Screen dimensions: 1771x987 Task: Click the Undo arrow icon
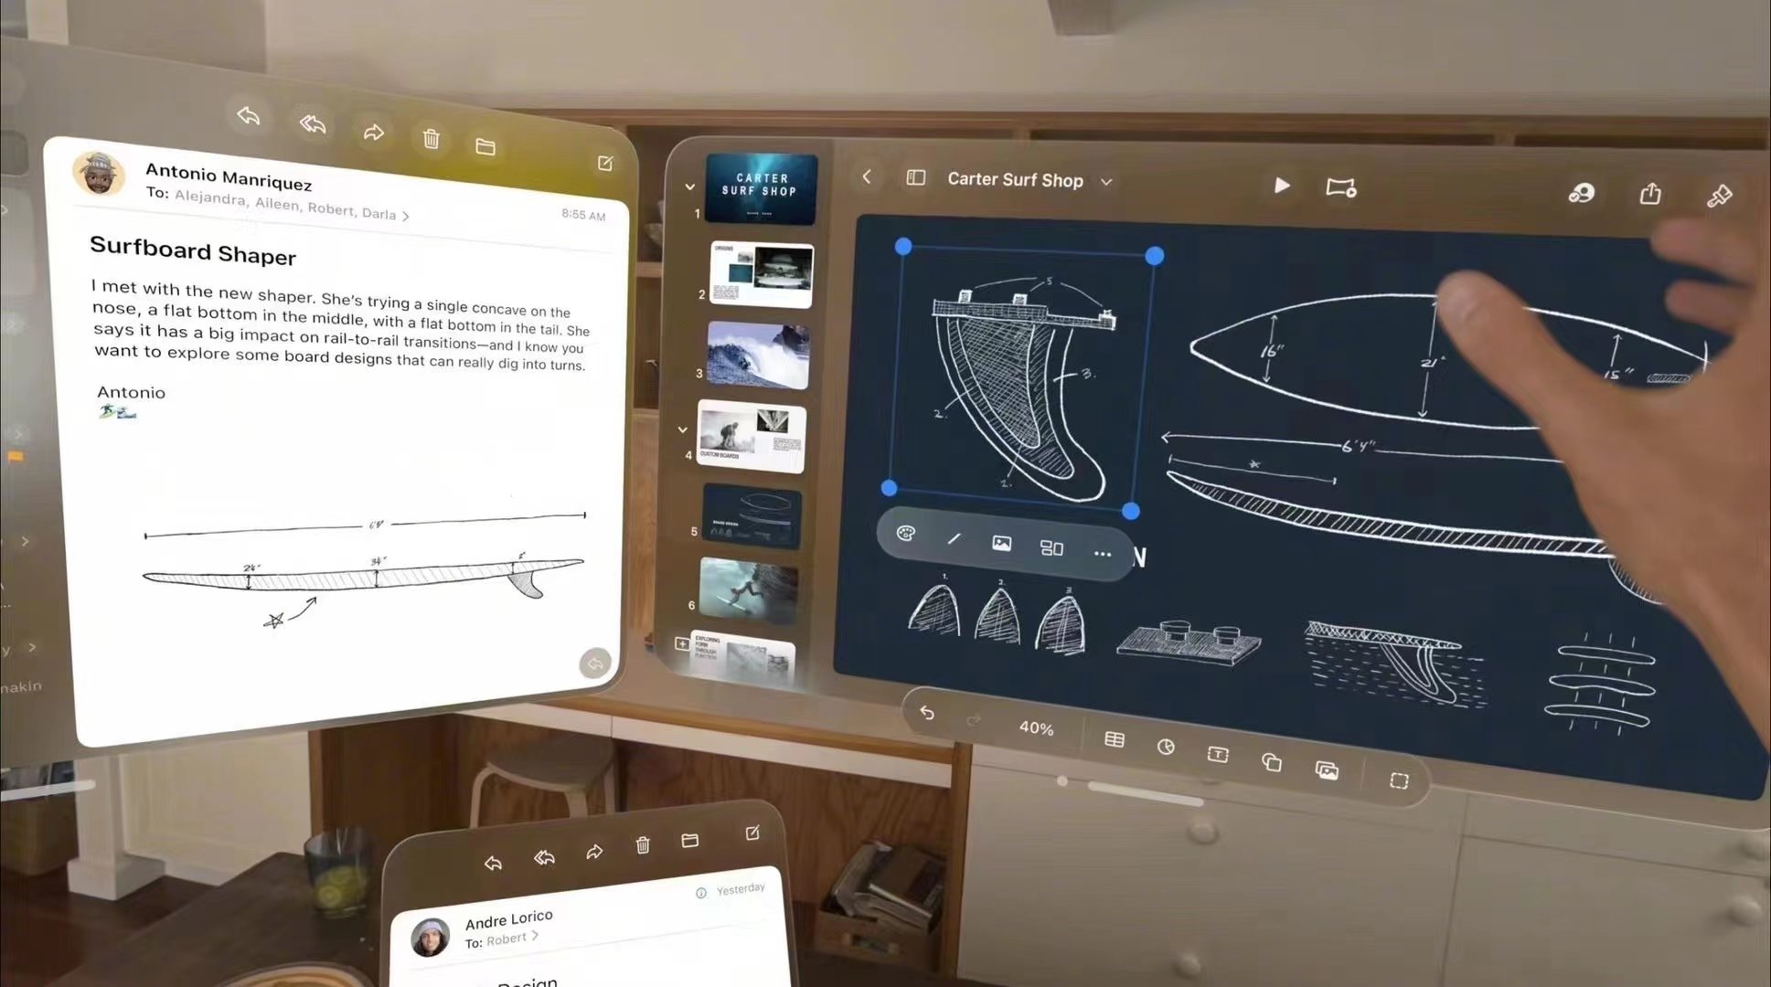point(925,714)
